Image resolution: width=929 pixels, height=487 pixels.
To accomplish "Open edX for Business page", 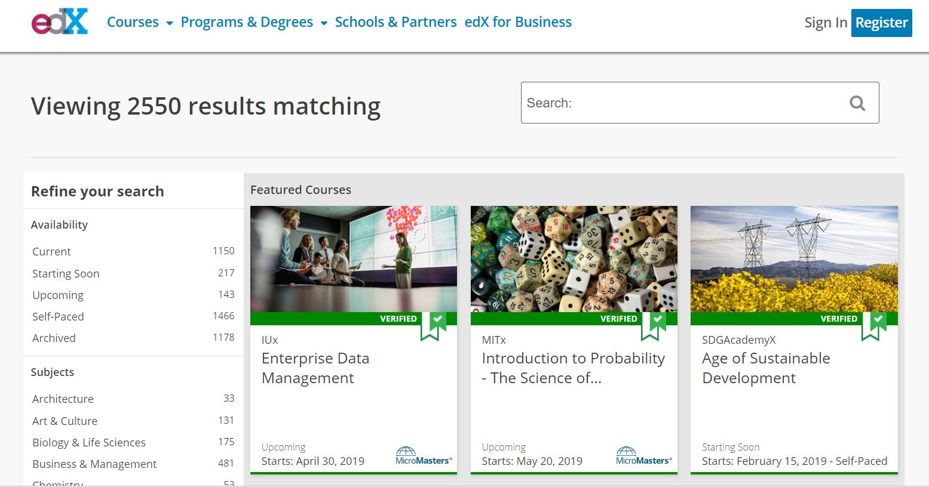I will coord(518,22).
